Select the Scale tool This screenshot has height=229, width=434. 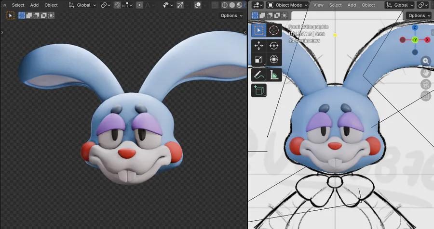pos(259,59)
